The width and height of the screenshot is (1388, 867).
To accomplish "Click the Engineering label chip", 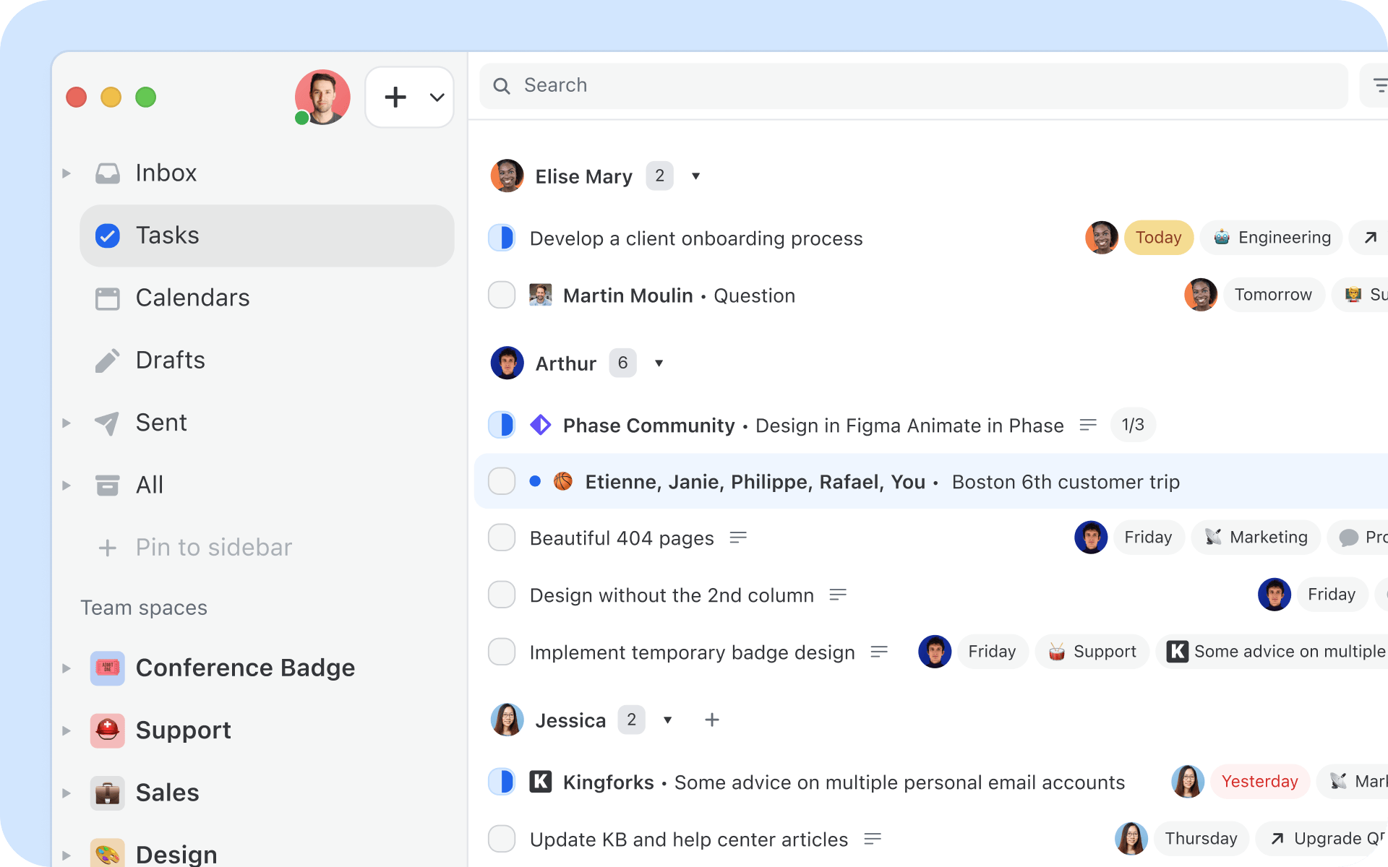I will point(1272,238).
